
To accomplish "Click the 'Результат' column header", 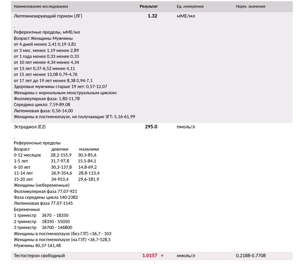I will 148,6.
